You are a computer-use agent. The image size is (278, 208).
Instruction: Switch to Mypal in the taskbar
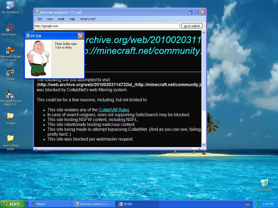point(50,204)
